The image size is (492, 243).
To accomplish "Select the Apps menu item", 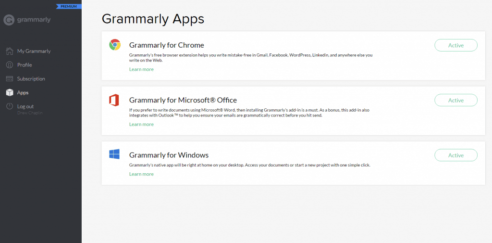I will pyautogui.click(x=23, y=92).
